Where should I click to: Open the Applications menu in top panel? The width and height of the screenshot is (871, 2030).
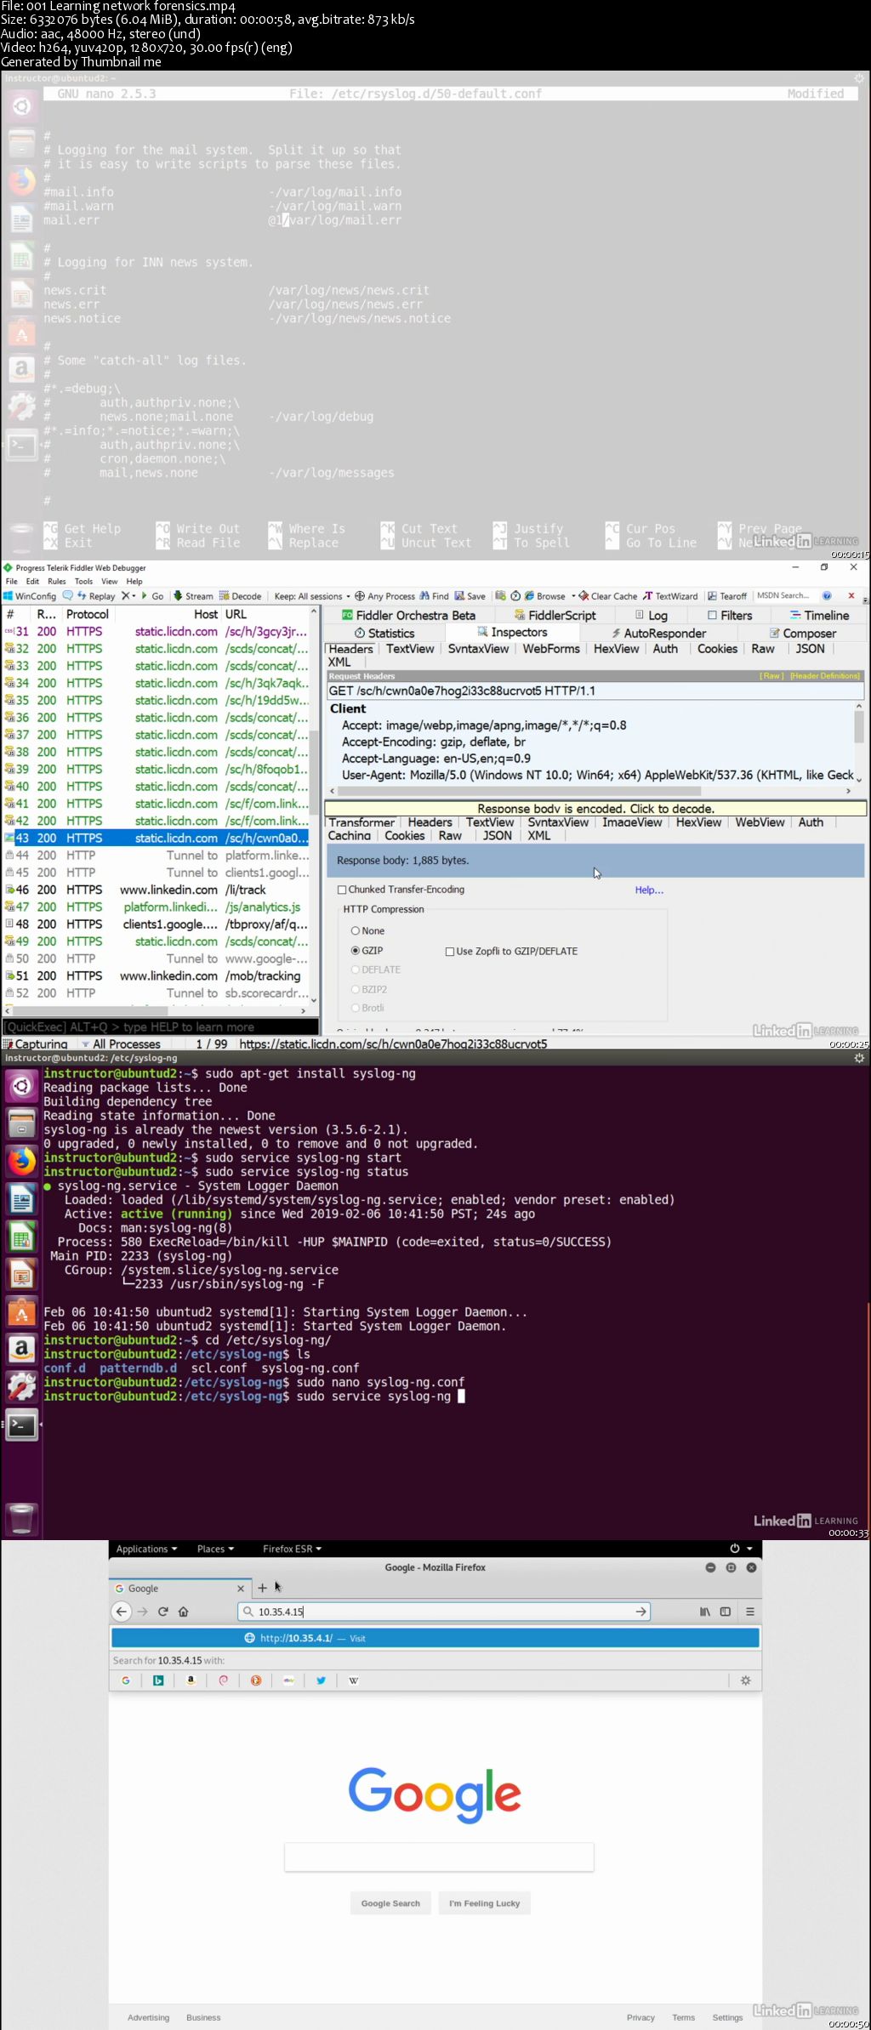pos(146,1549)
